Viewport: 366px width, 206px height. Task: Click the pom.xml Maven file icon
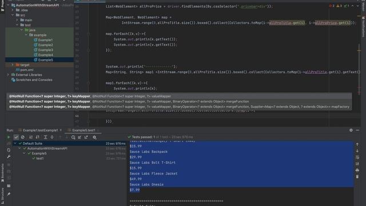[x=18, y=70]
